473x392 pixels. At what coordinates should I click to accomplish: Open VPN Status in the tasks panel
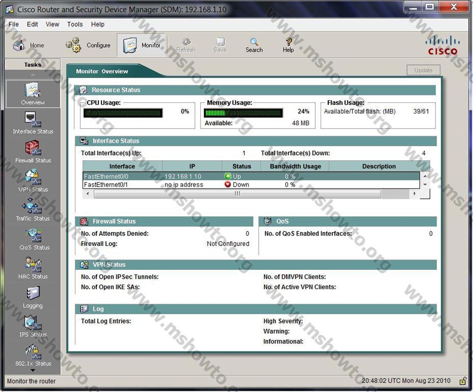tap(33, 181)
